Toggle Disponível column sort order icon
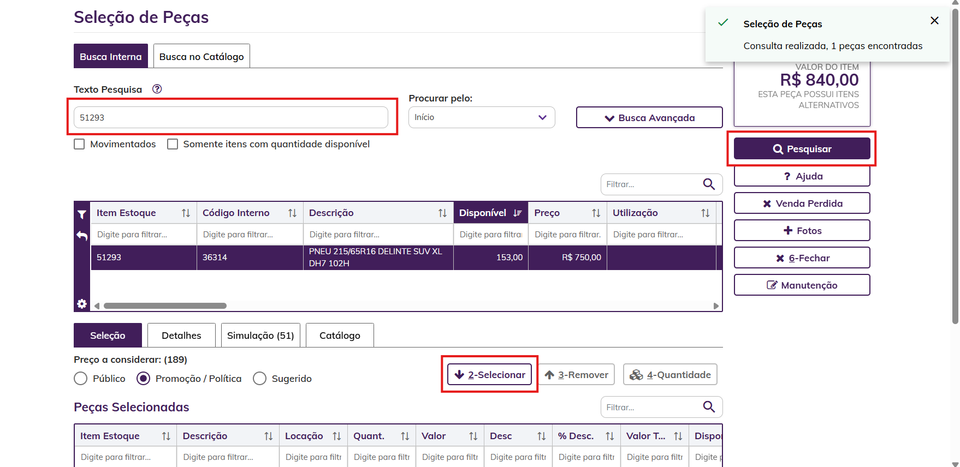 (x=517, y=213)
